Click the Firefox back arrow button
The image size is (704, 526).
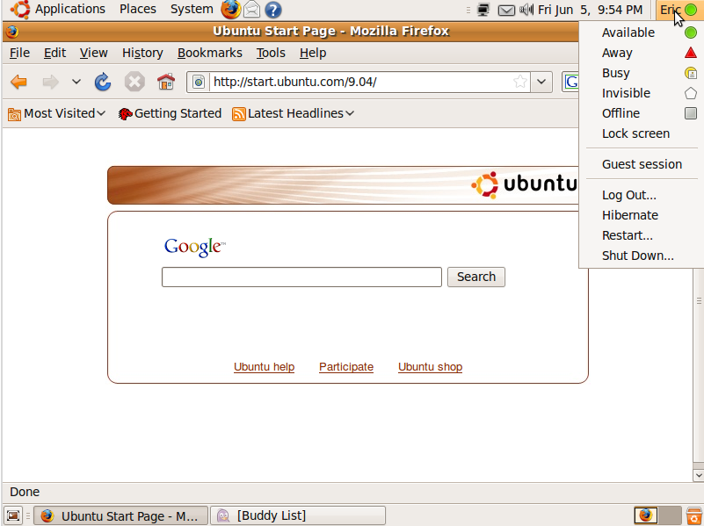(x=18, y=82)
